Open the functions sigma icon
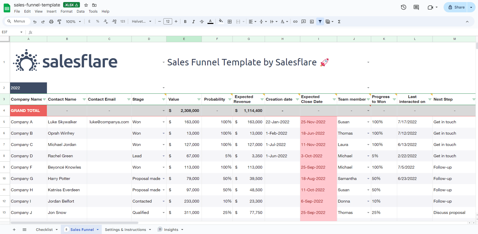The width and height of the screenshot is (478, 234). 339,22
